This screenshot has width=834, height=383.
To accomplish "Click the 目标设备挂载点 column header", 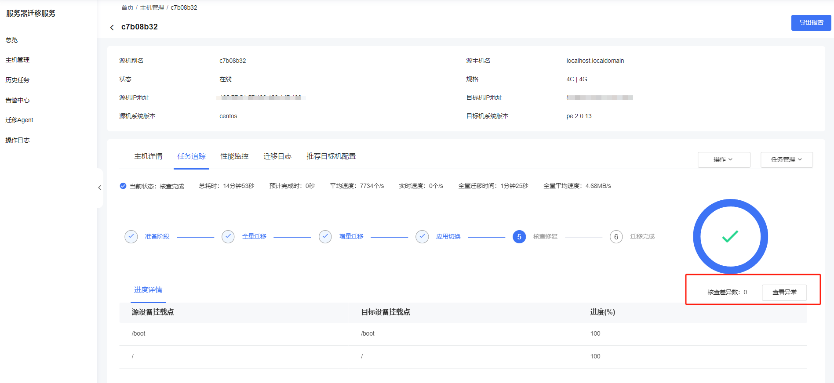I will tap(386, 312).
